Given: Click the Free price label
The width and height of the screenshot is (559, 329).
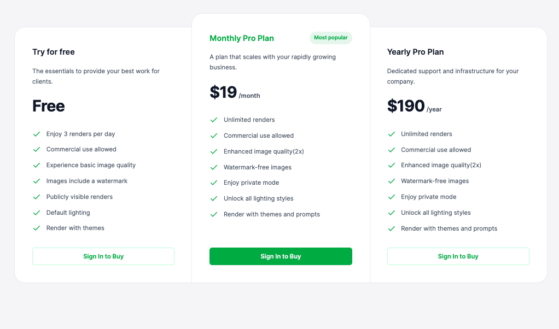Looking at the screenshot, I should (48, 106).
